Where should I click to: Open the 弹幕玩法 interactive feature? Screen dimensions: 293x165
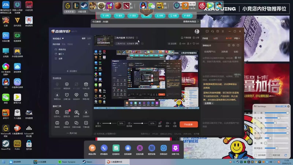(x=57, y=96)
